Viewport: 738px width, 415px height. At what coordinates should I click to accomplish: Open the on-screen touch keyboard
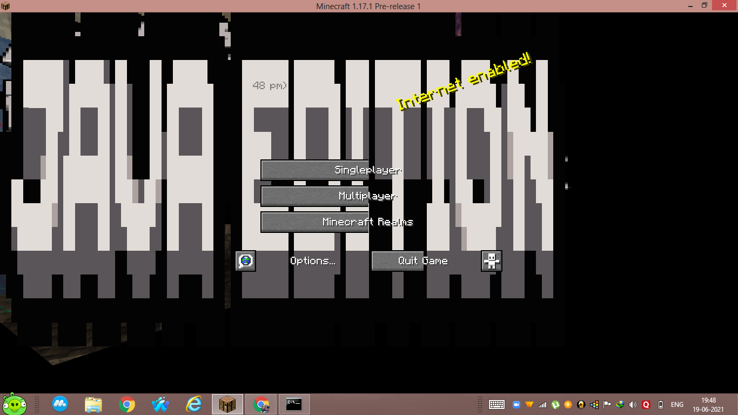(x=497, y=404)
